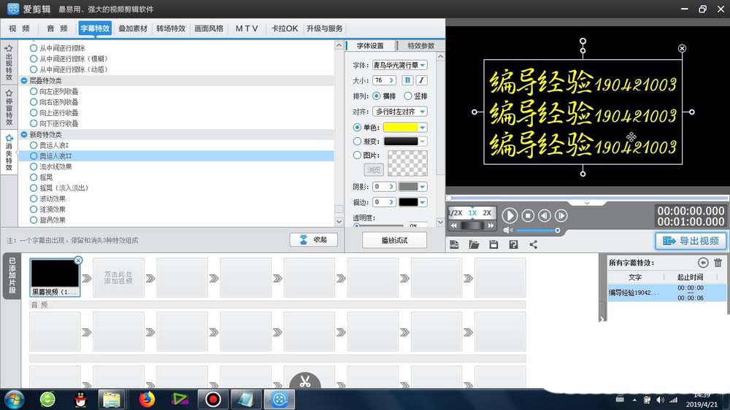Click 双击此处添加视频 placeholder slot

pyautogui.click(x=118, y=278)
